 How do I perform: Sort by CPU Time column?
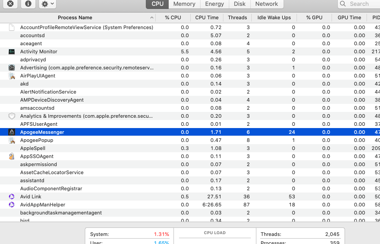coord(207,17)
